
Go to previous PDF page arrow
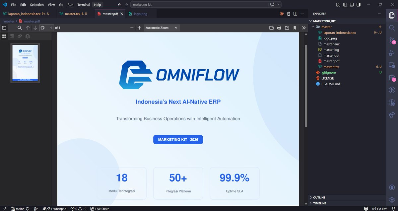point(28,28)
